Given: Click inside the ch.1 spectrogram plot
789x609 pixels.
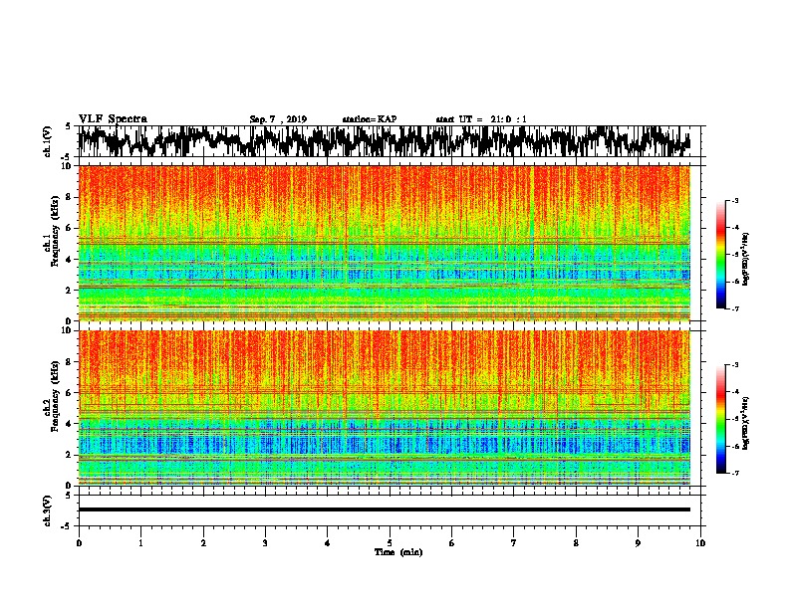Looking at the screenshot, I should [x=385, y=243].
